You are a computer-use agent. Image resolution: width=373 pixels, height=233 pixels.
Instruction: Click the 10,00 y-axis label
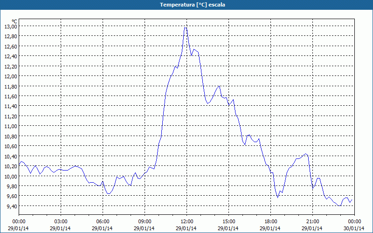pyautogui.click(x=10, y=176)
